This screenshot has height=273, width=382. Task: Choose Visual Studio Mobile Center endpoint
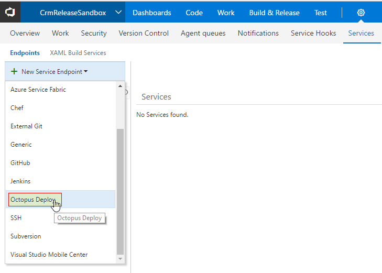click(x=60, y=255)
